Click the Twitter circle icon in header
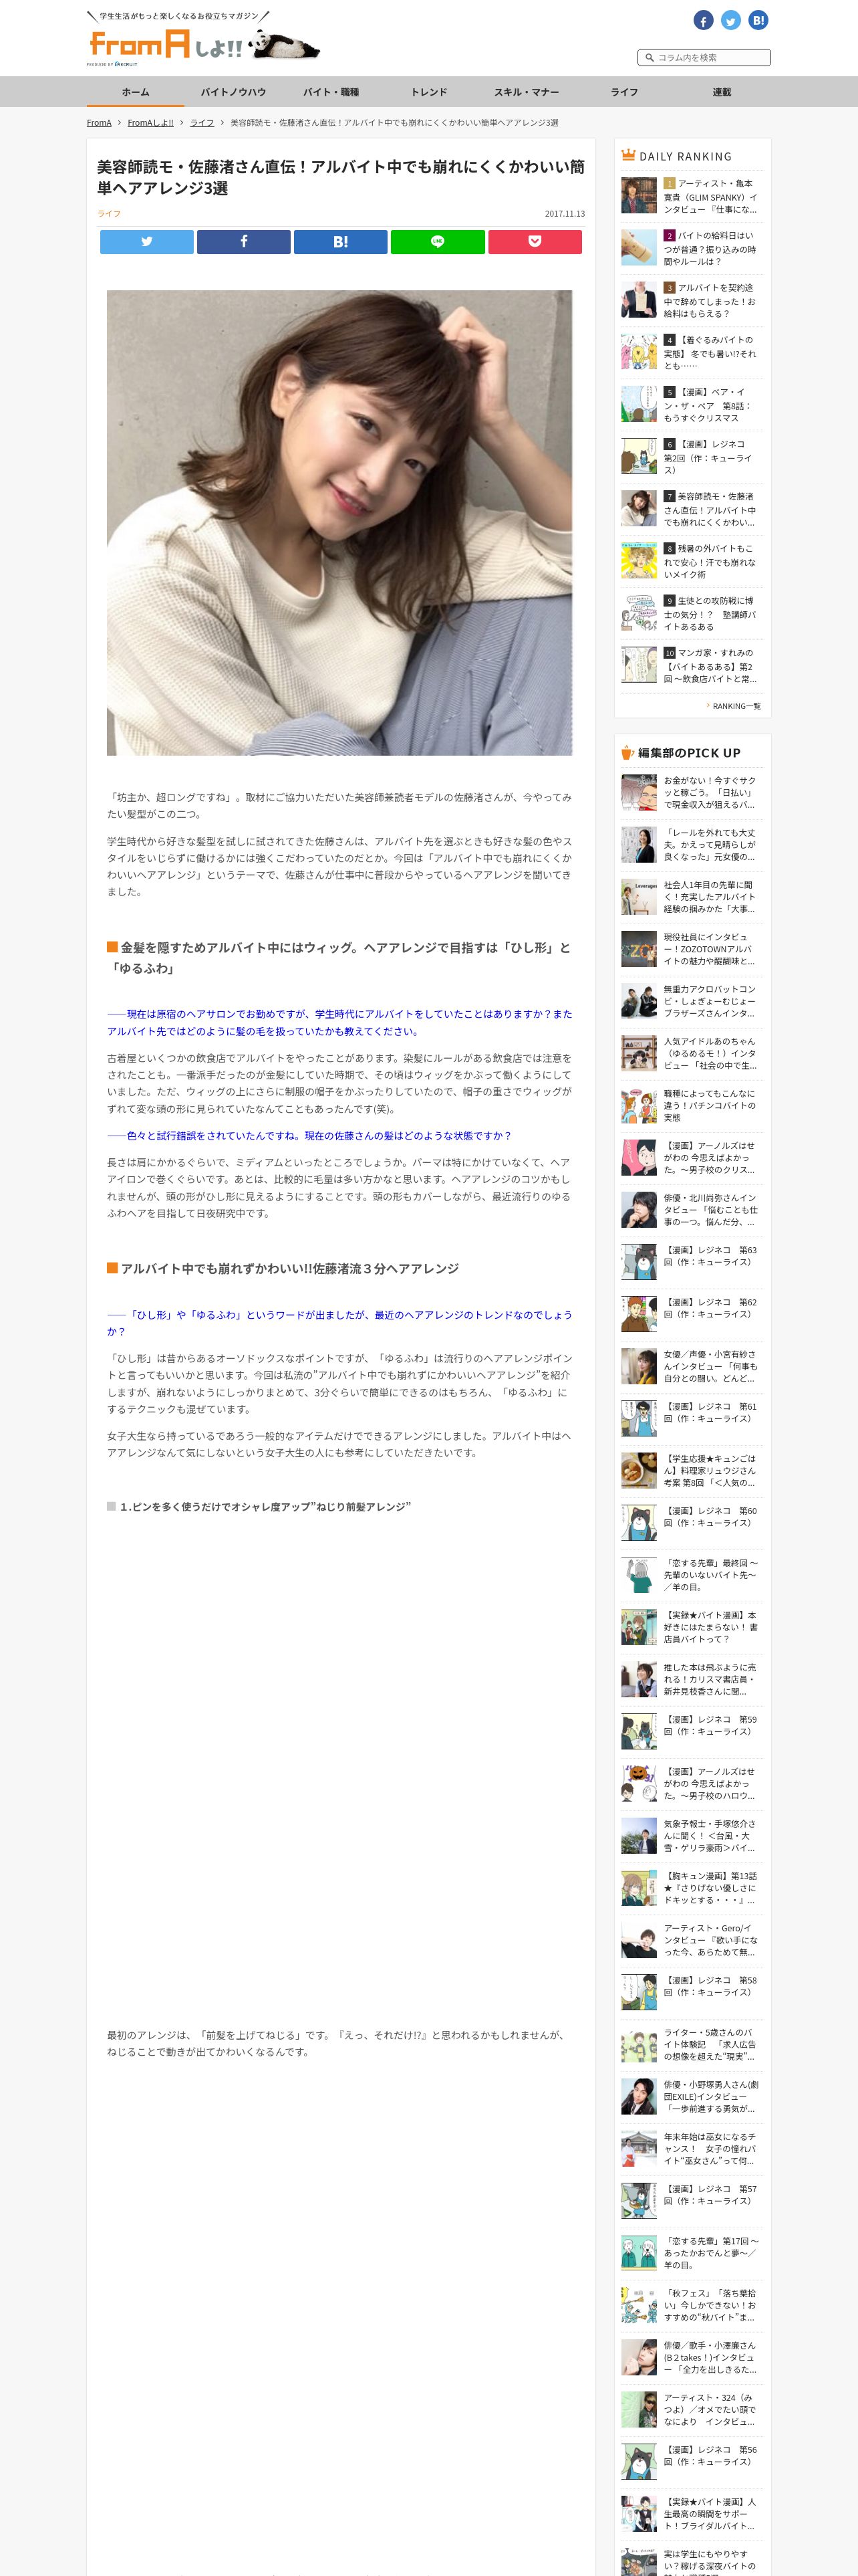The width and height of the screenshot is (858, 2576). 731,20
